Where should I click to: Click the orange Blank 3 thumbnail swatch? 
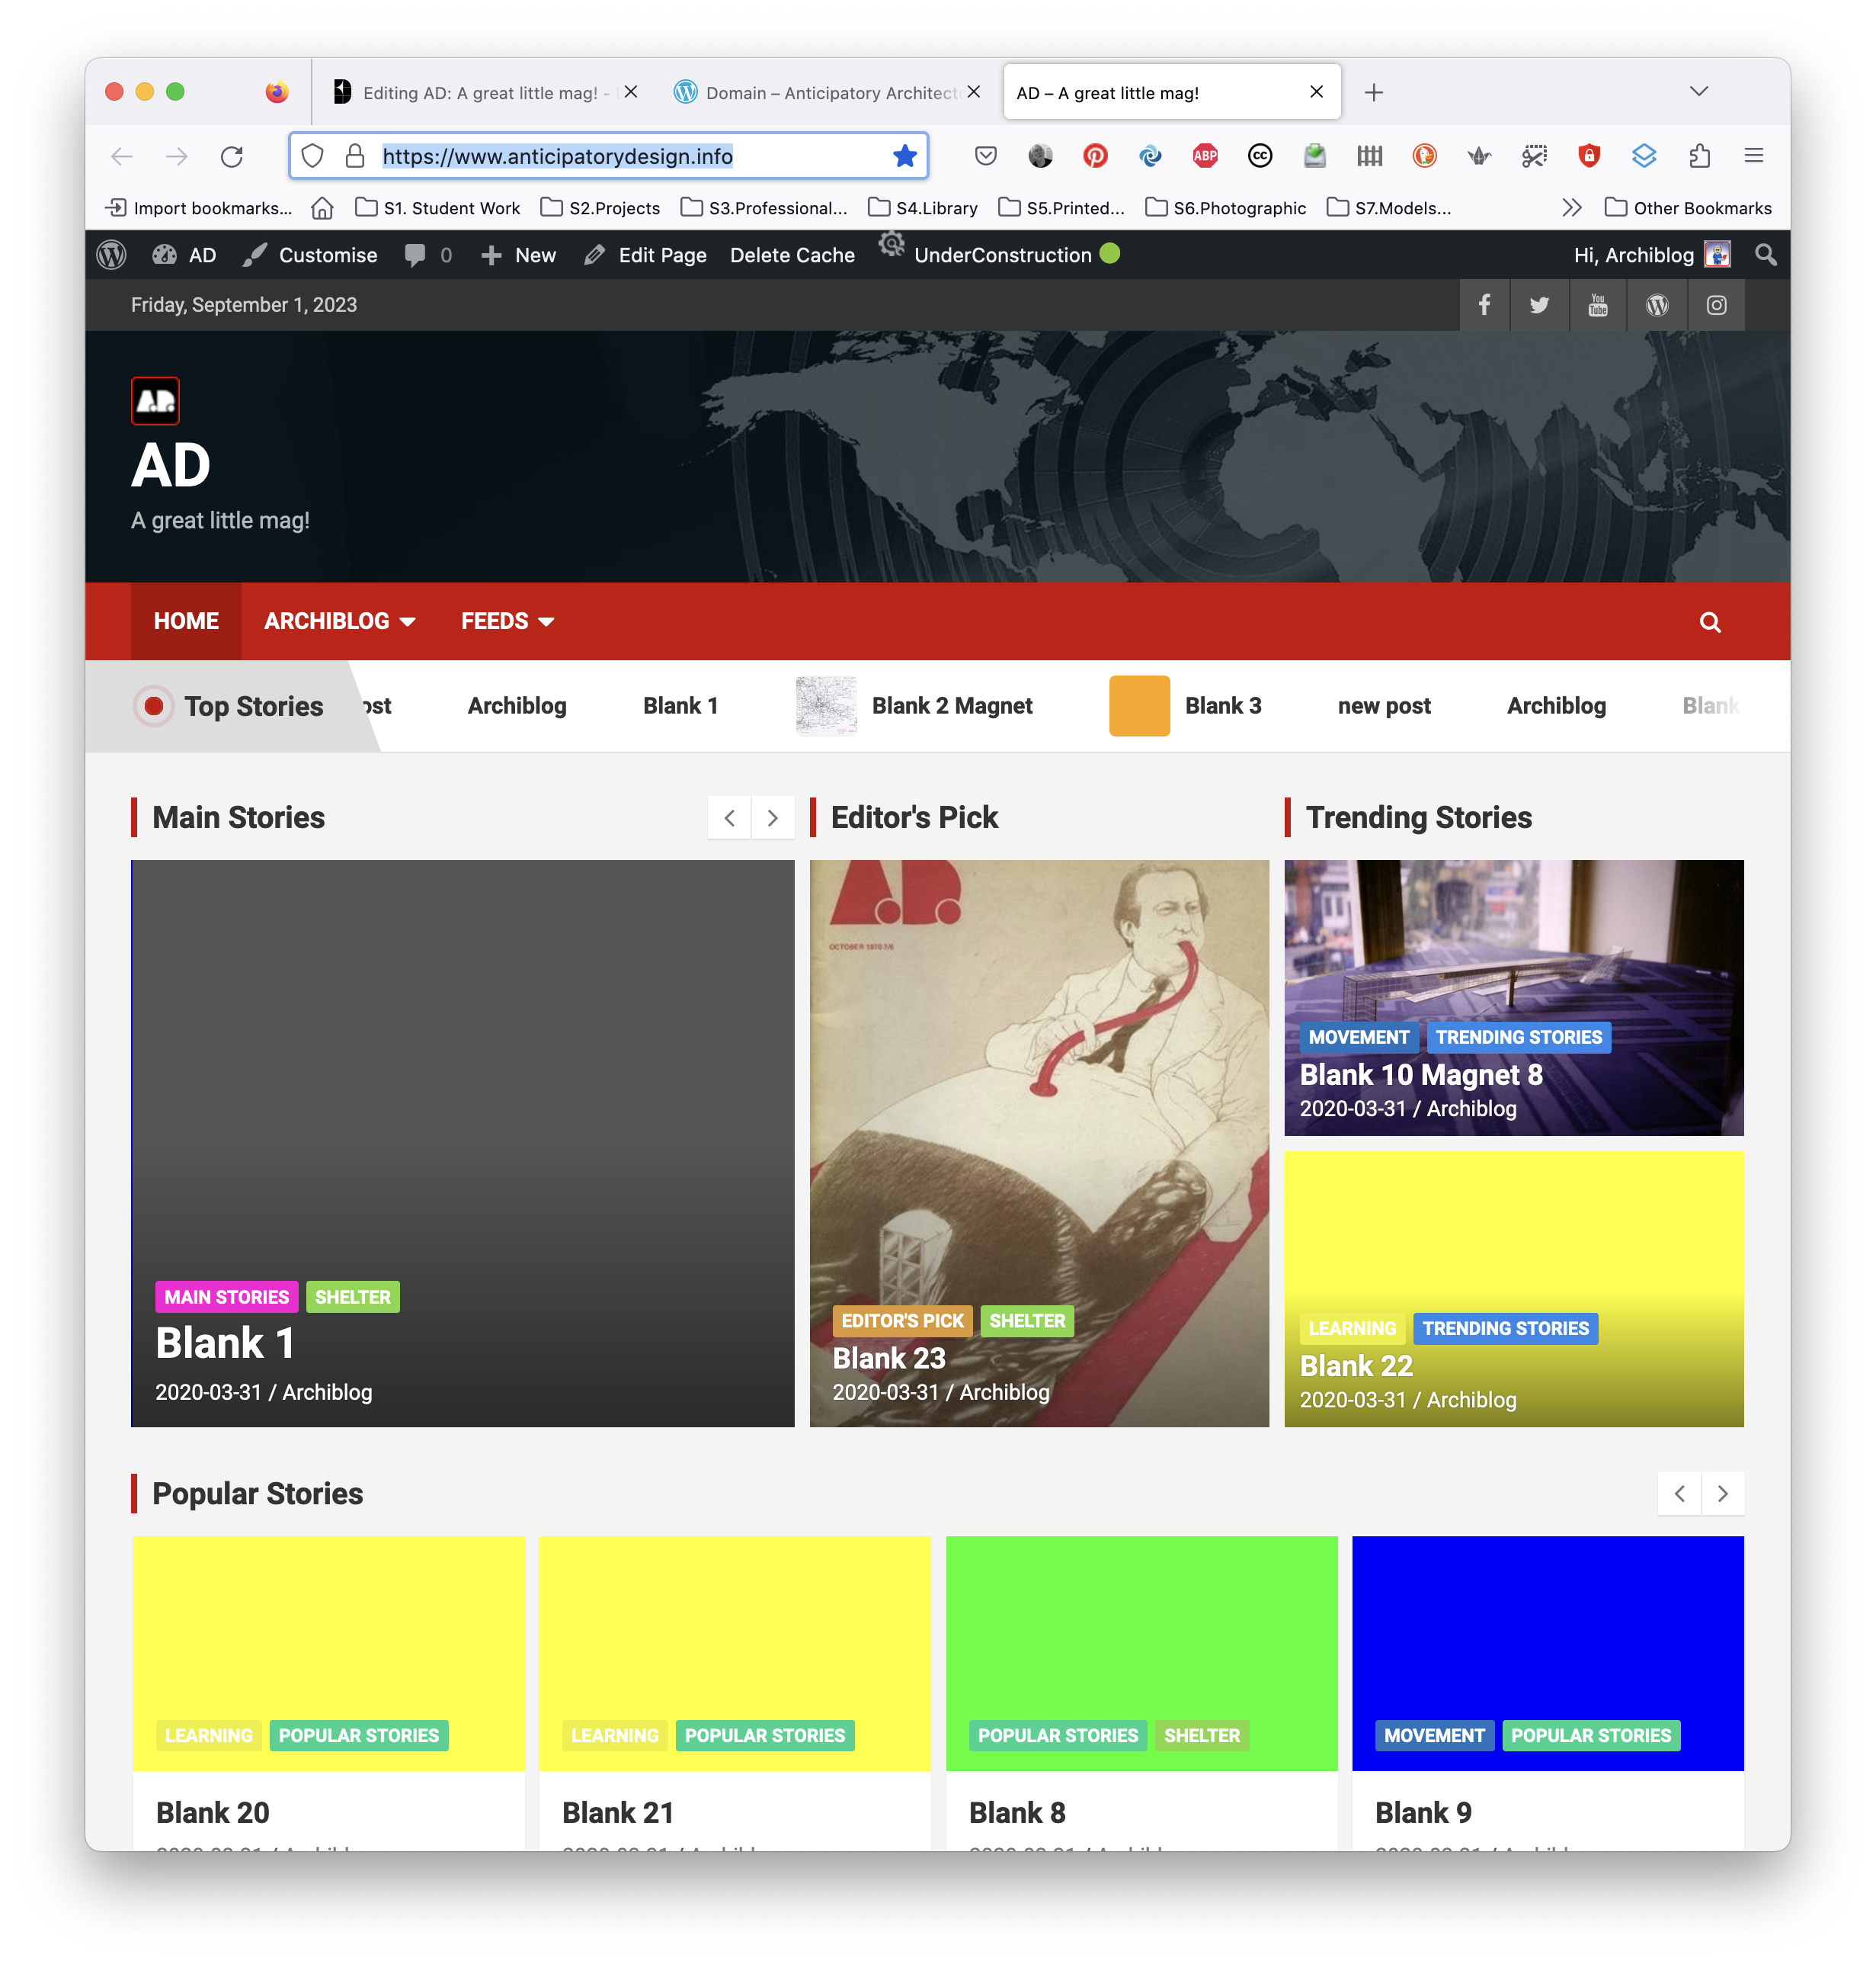pos(1139,706)
